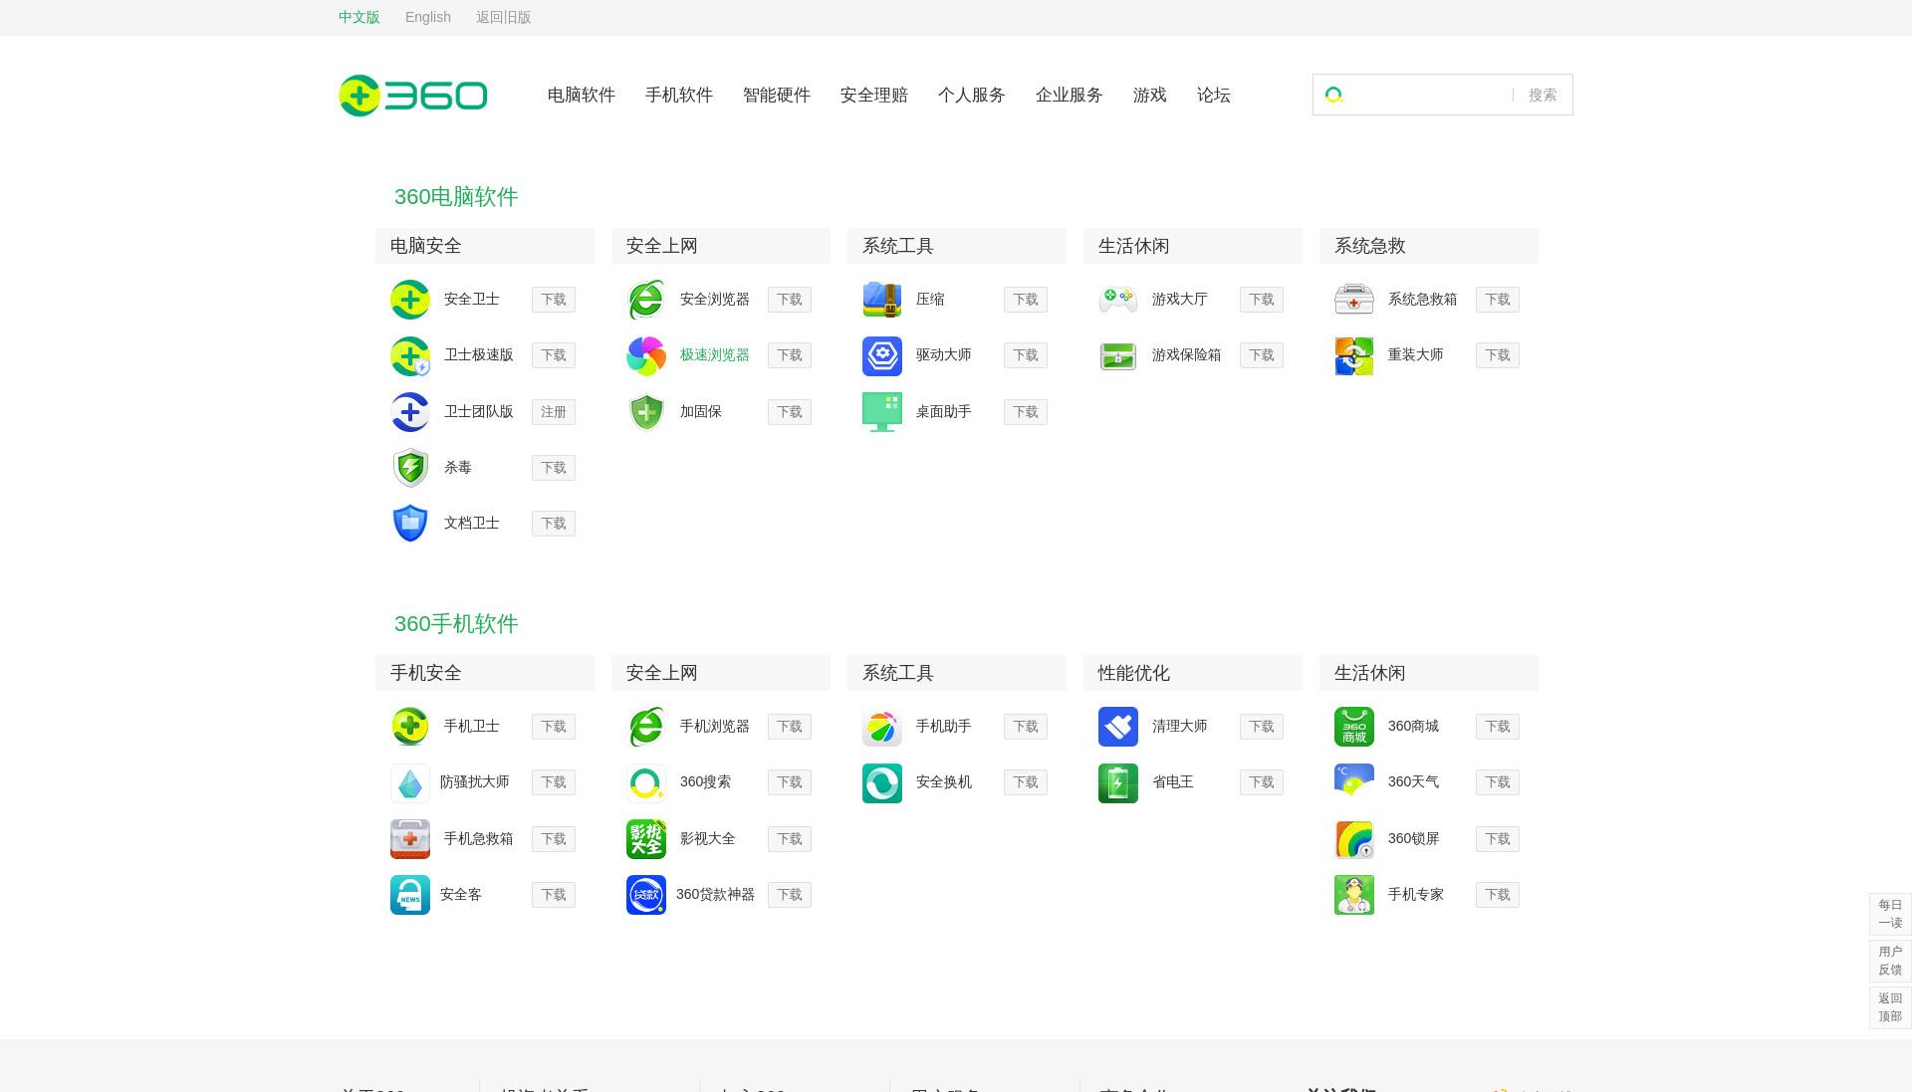Open the 360搜索 ring icon
Image resolution: width=1912 pixels, height=1092 pixels.
pyautogui.click(x=646, y=782)
